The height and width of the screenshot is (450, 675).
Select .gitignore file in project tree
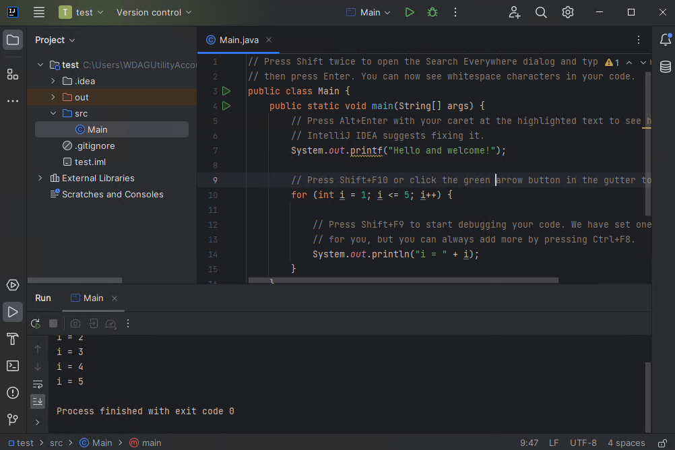pos(94,146)
